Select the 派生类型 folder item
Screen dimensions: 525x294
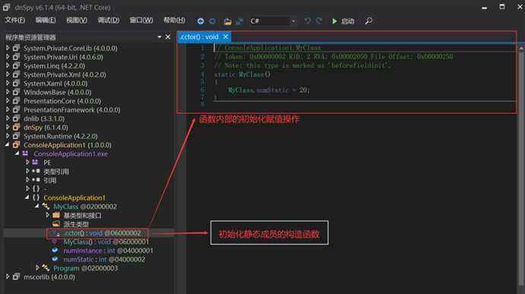[76, 224]
